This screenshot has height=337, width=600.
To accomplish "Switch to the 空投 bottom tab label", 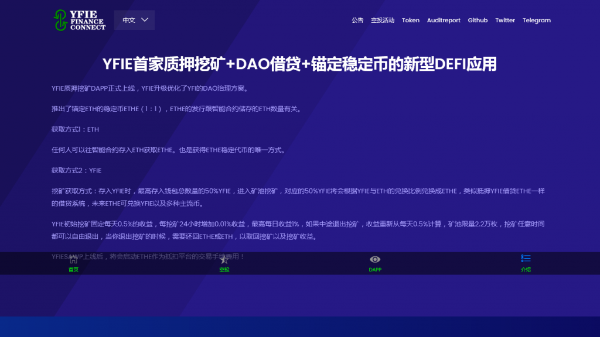I will 224,270.
